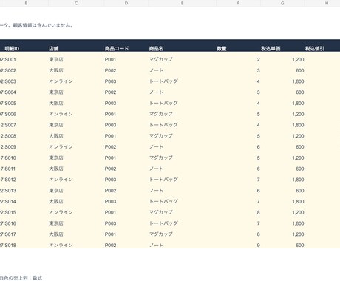Select the S003 detail ID cell

(x=10, y=81)
